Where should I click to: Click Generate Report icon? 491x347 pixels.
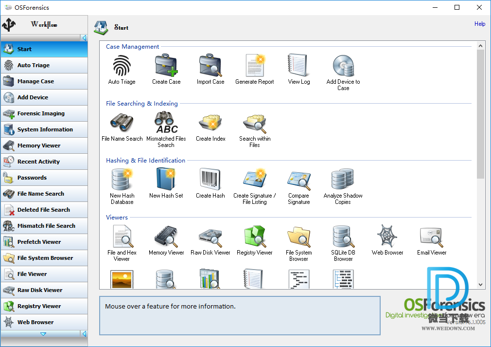click(x=255, y=65)
